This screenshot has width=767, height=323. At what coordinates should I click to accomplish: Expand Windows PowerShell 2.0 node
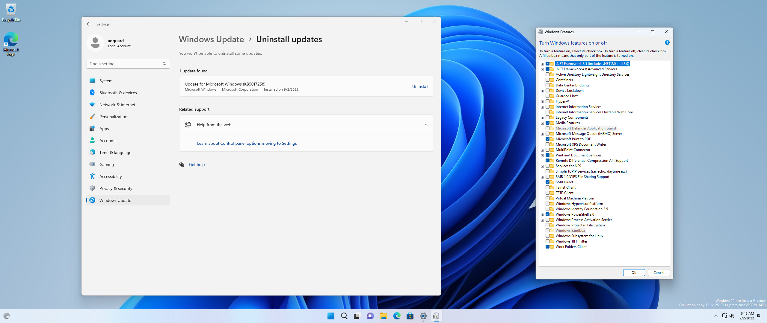point(542,215)
